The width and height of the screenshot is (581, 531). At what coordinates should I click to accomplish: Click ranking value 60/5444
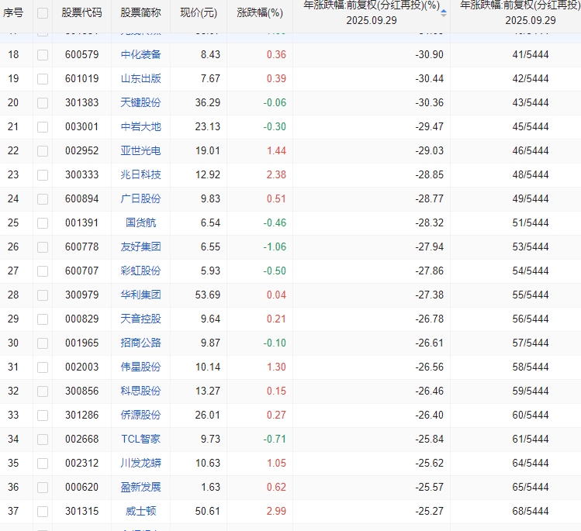pyautogui.click(x=531, y=415)
